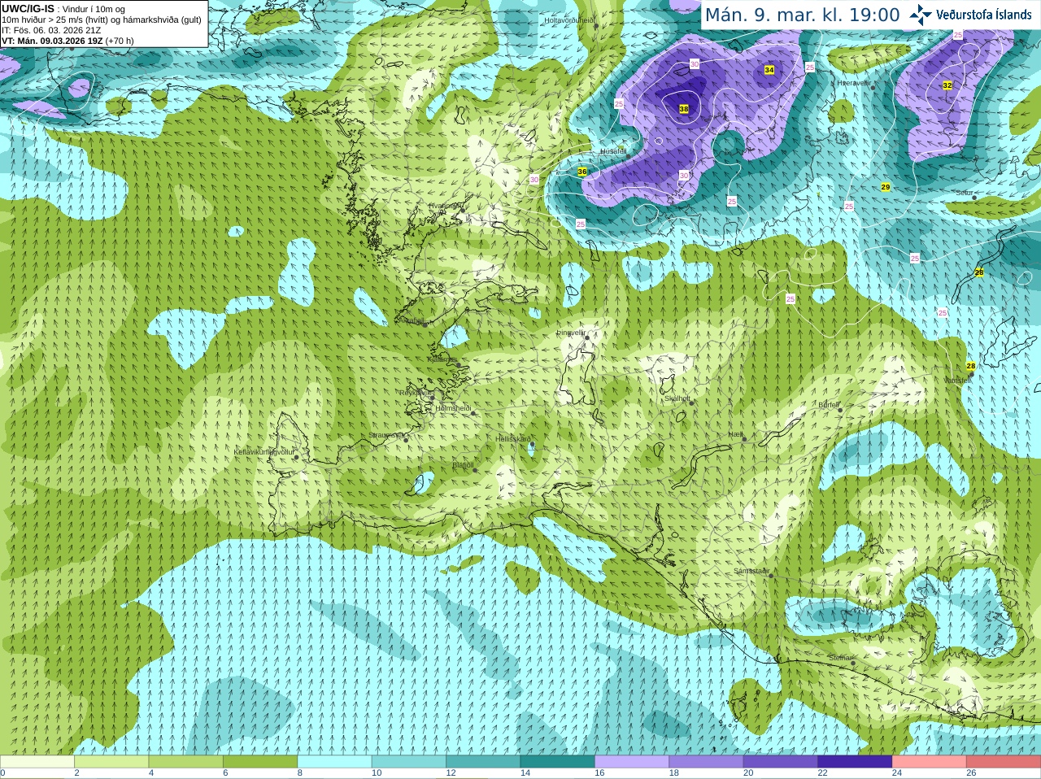Select the Reykjavík station label
This screenshot has height=779, width=1041.
click(x=416, y=393)
